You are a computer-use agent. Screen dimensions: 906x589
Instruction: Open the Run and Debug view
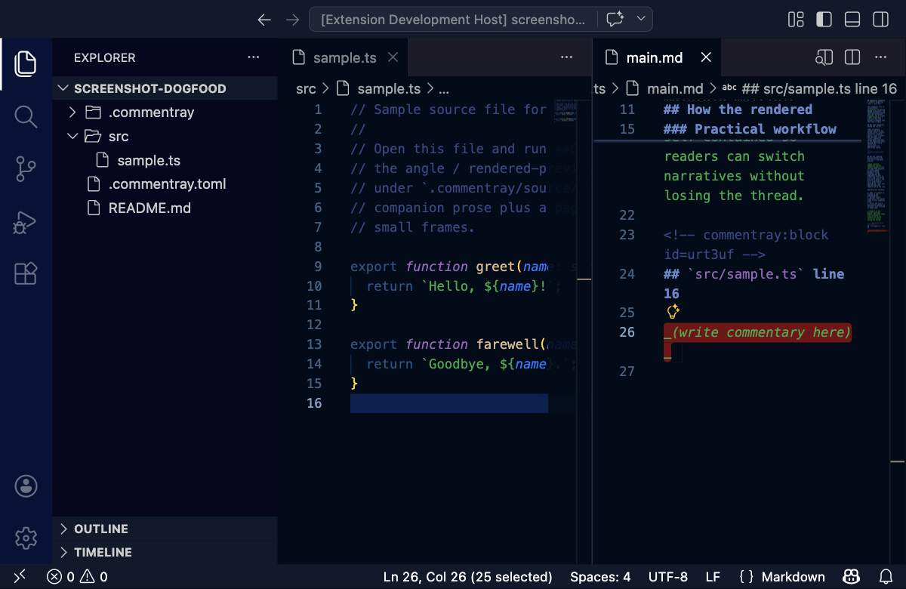point(26,222)
